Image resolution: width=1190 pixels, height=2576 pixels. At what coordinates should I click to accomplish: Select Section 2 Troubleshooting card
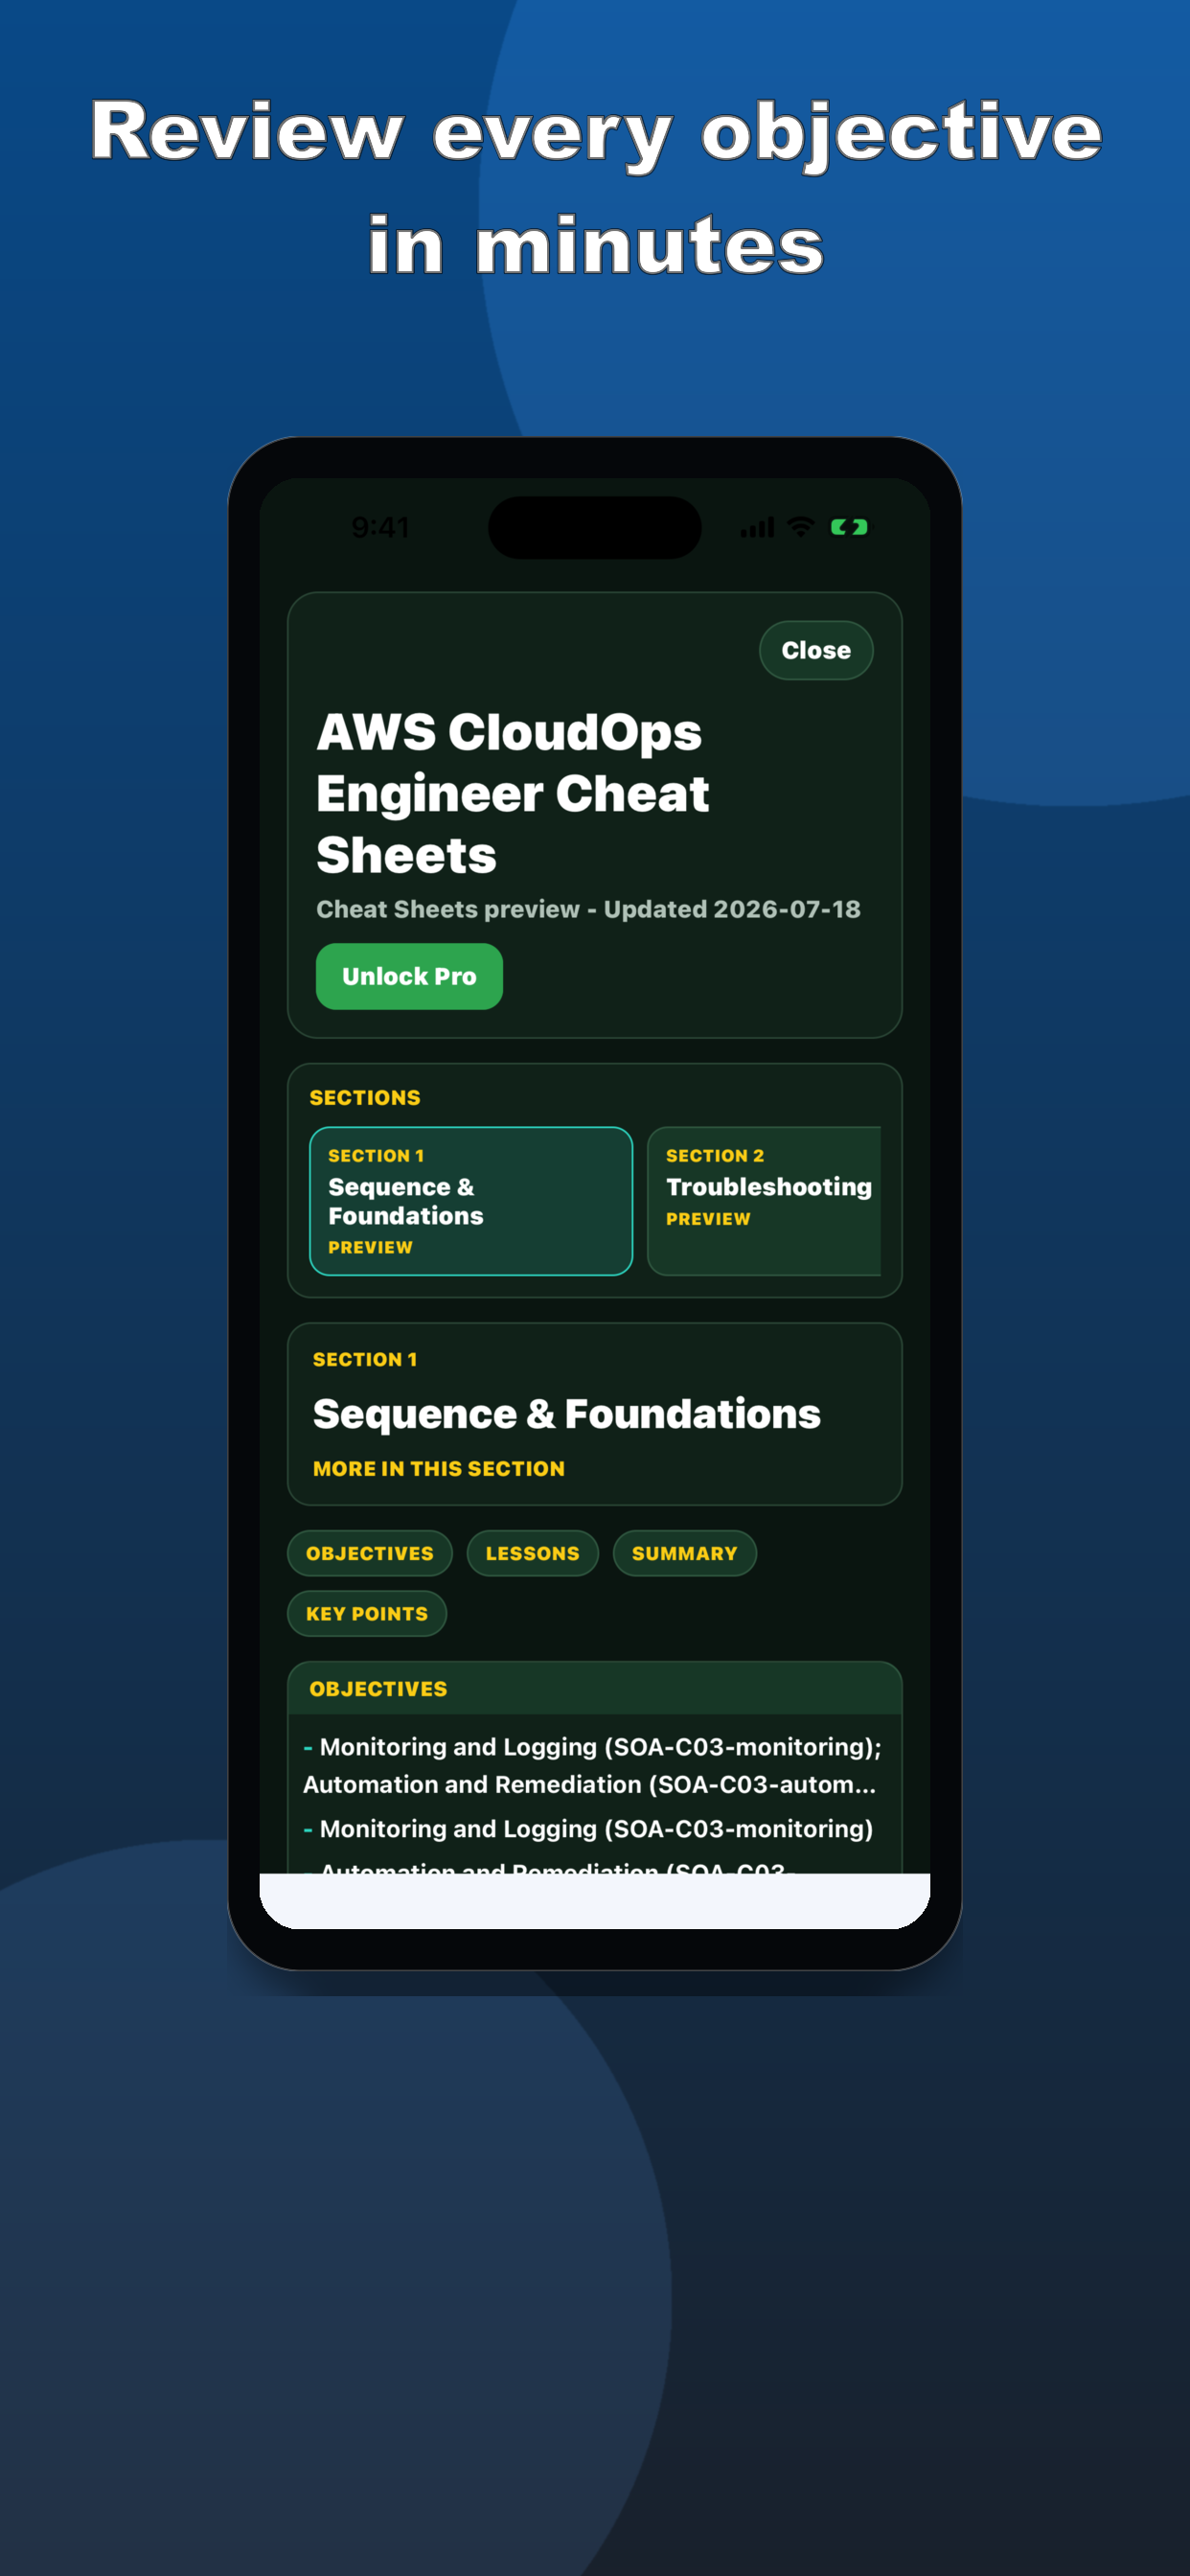765,1201
